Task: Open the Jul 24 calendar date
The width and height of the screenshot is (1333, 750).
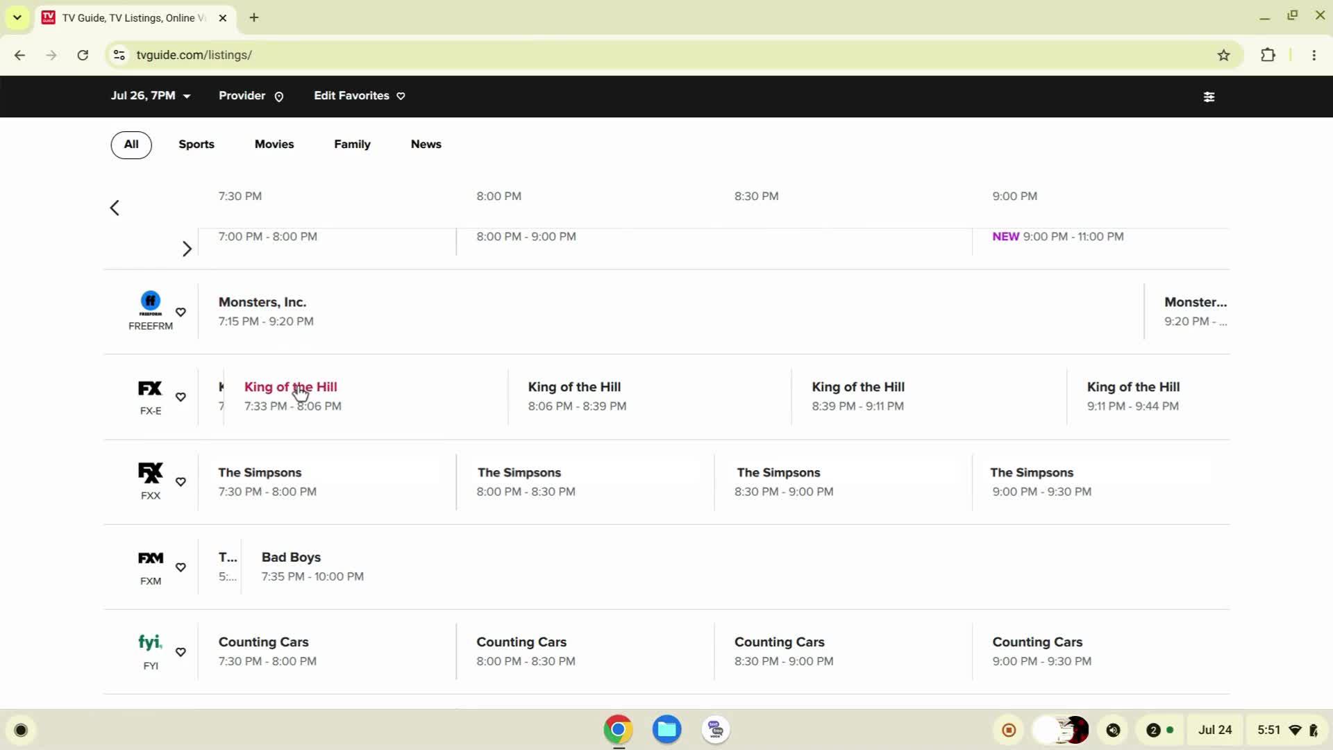Action: [1215, 730]
